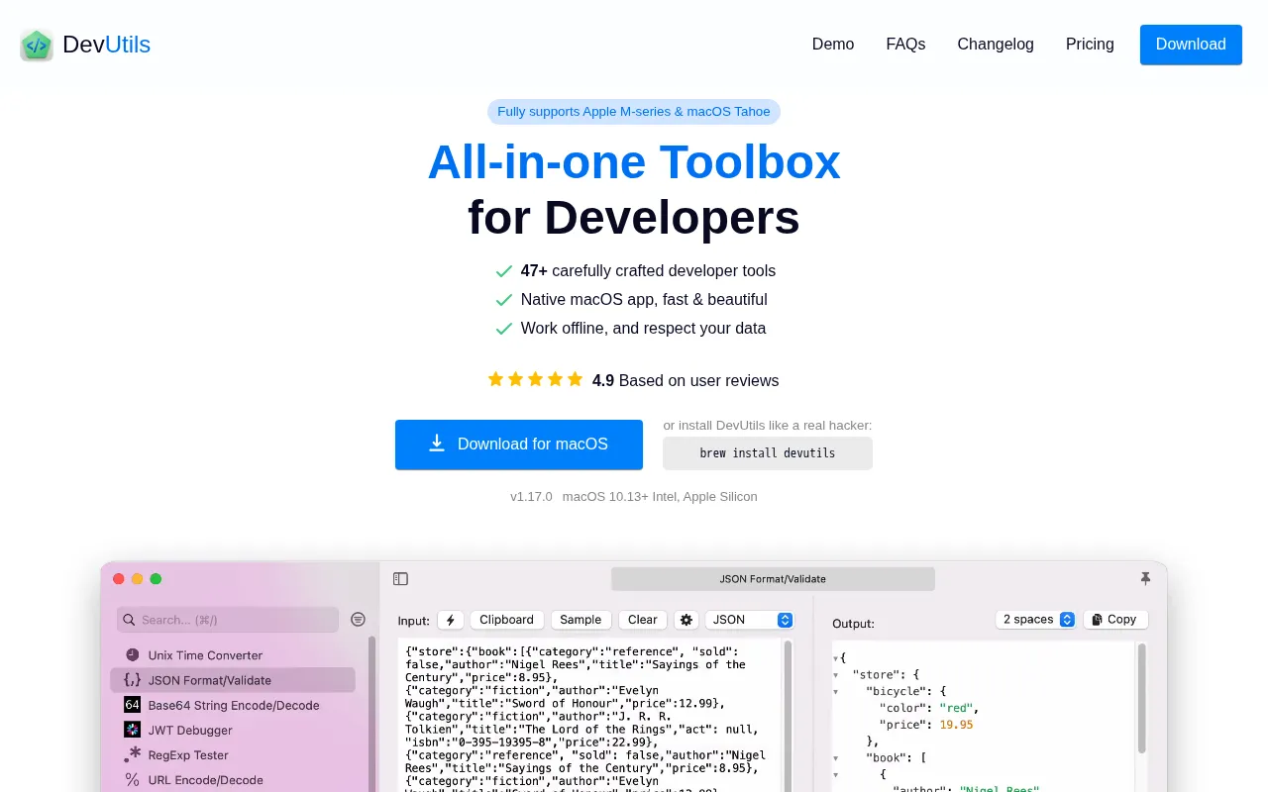This screenshot has width=1268, height=792.
Task: Click the URL Encode/Decode percent icon
Action: point(132,780)
